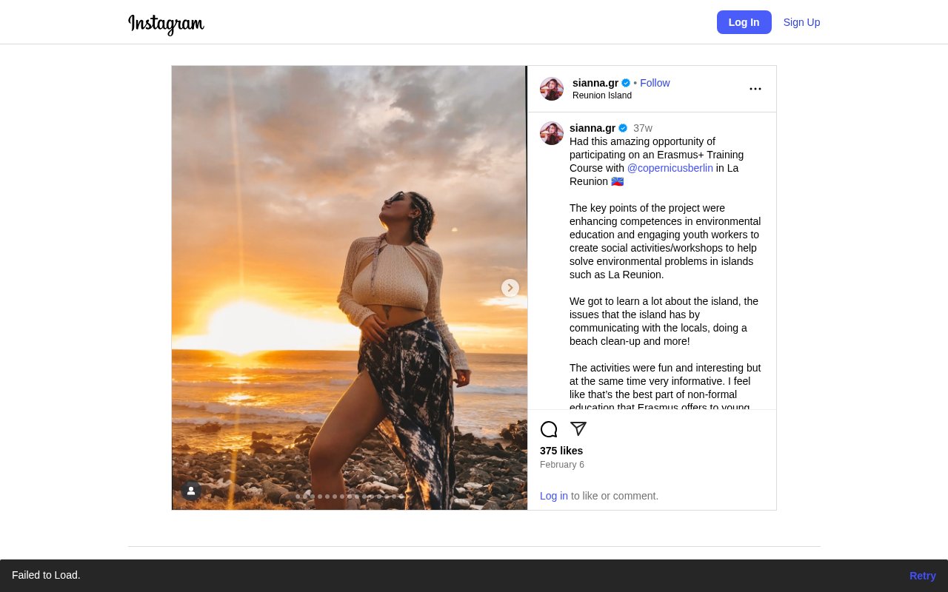This screenshot has height=592, width=948.
Task: Click Sign Up in the top navigation
Action: click(801, 22)
